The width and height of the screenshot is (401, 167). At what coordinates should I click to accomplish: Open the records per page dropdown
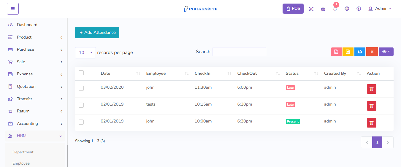point(85,53)
